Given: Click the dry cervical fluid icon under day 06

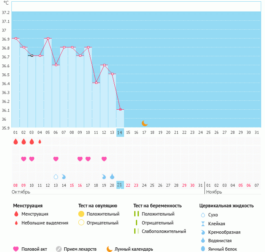Looking at the screenshot, I should coord(56,176).
